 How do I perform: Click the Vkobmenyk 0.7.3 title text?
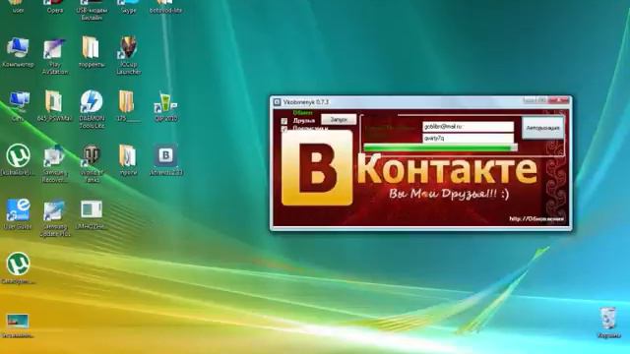tap(306, 102)
